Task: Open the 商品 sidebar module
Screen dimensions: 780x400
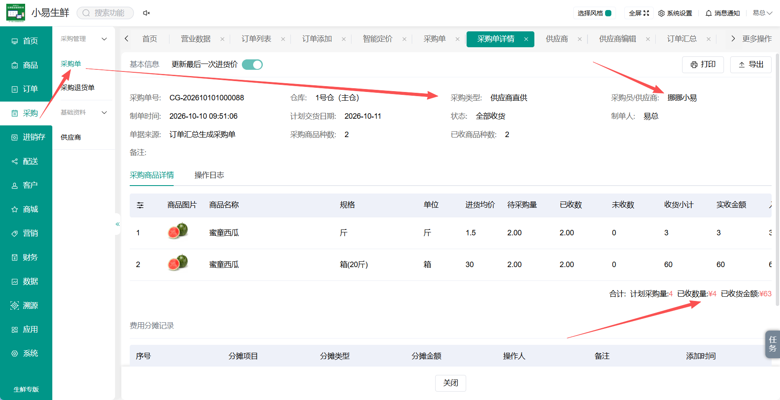Action: click(26, 65)
